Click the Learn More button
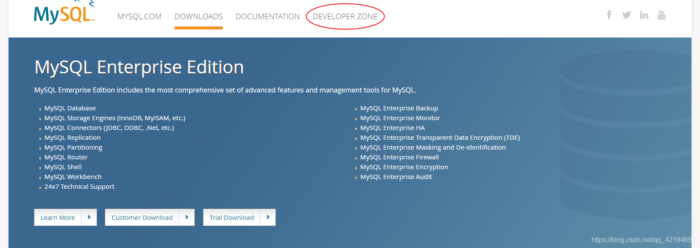 point(65,217)
